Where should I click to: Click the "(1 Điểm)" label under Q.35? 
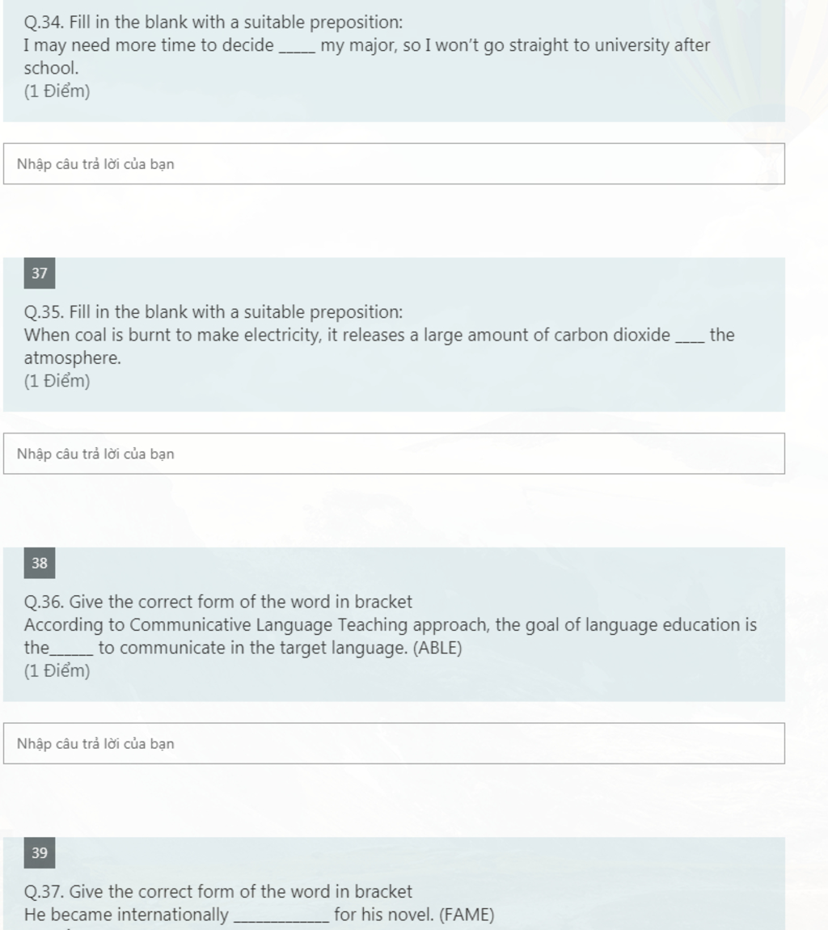(x=57, y=381)
